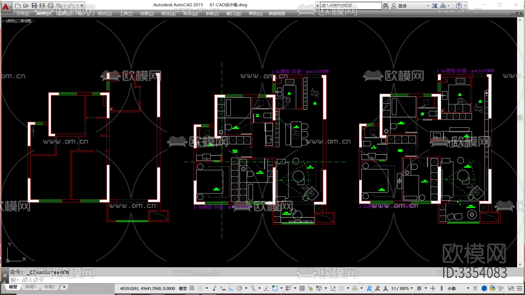Click the Open file folder icon
525x295 pixels.
tap(26, 6)
